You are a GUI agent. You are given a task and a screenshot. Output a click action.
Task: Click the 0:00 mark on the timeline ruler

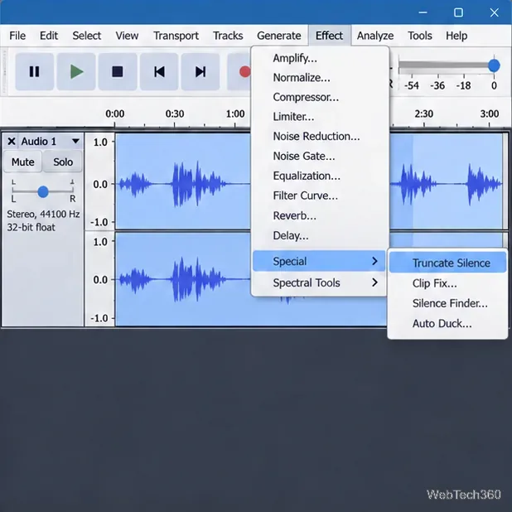coord(114,114)
